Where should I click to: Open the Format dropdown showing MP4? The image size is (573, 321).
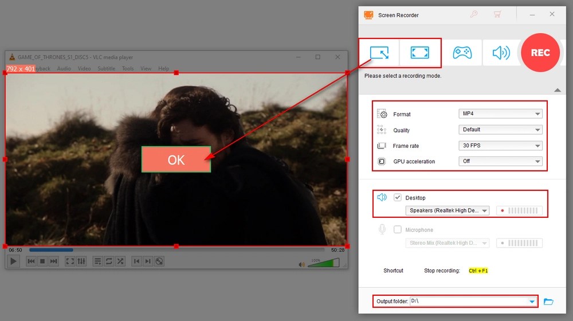point(500,113)
